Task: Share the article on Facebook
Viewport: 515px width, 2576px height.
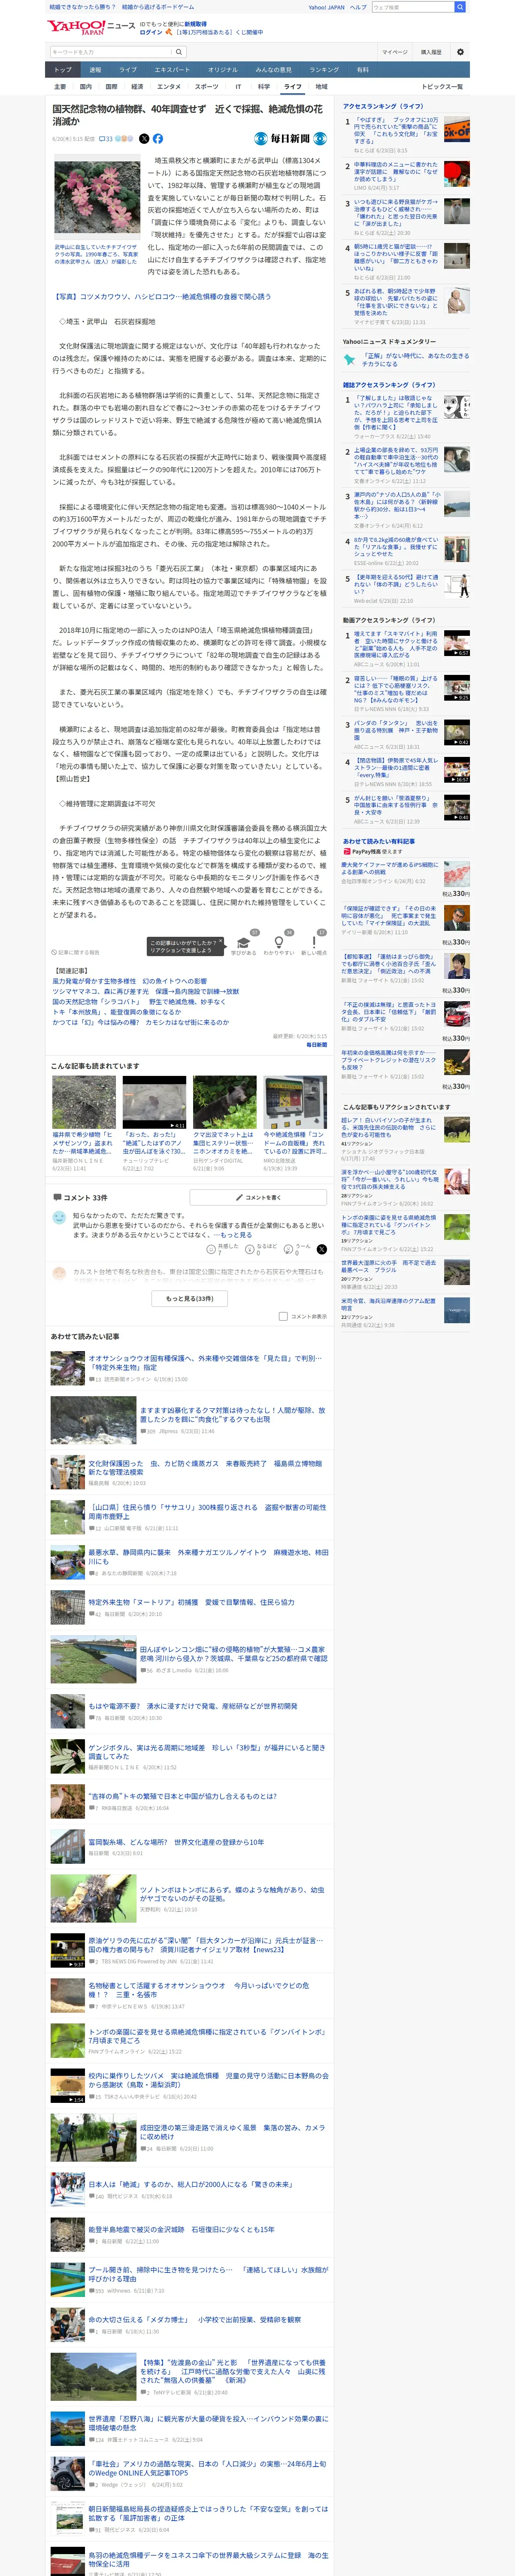Action: point(158,139)
